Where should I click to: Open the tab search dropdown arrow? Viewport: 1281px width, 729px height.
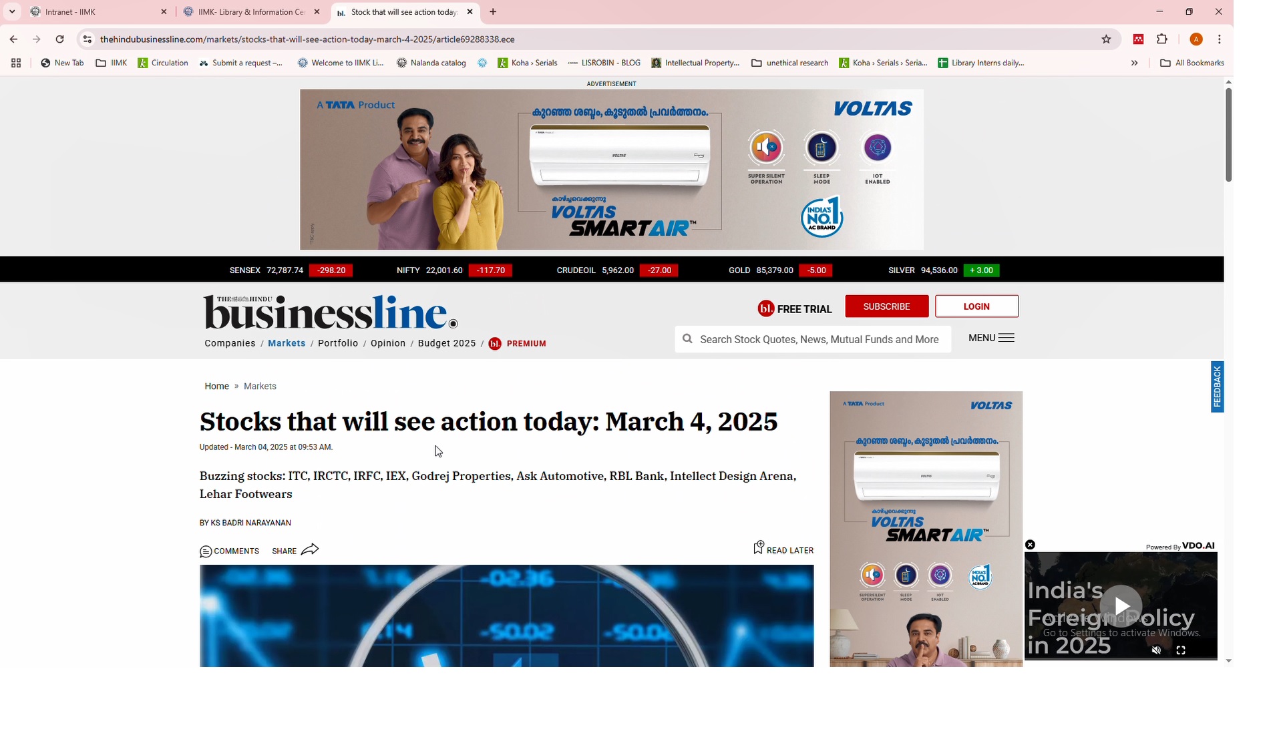[x=12, y=12]
